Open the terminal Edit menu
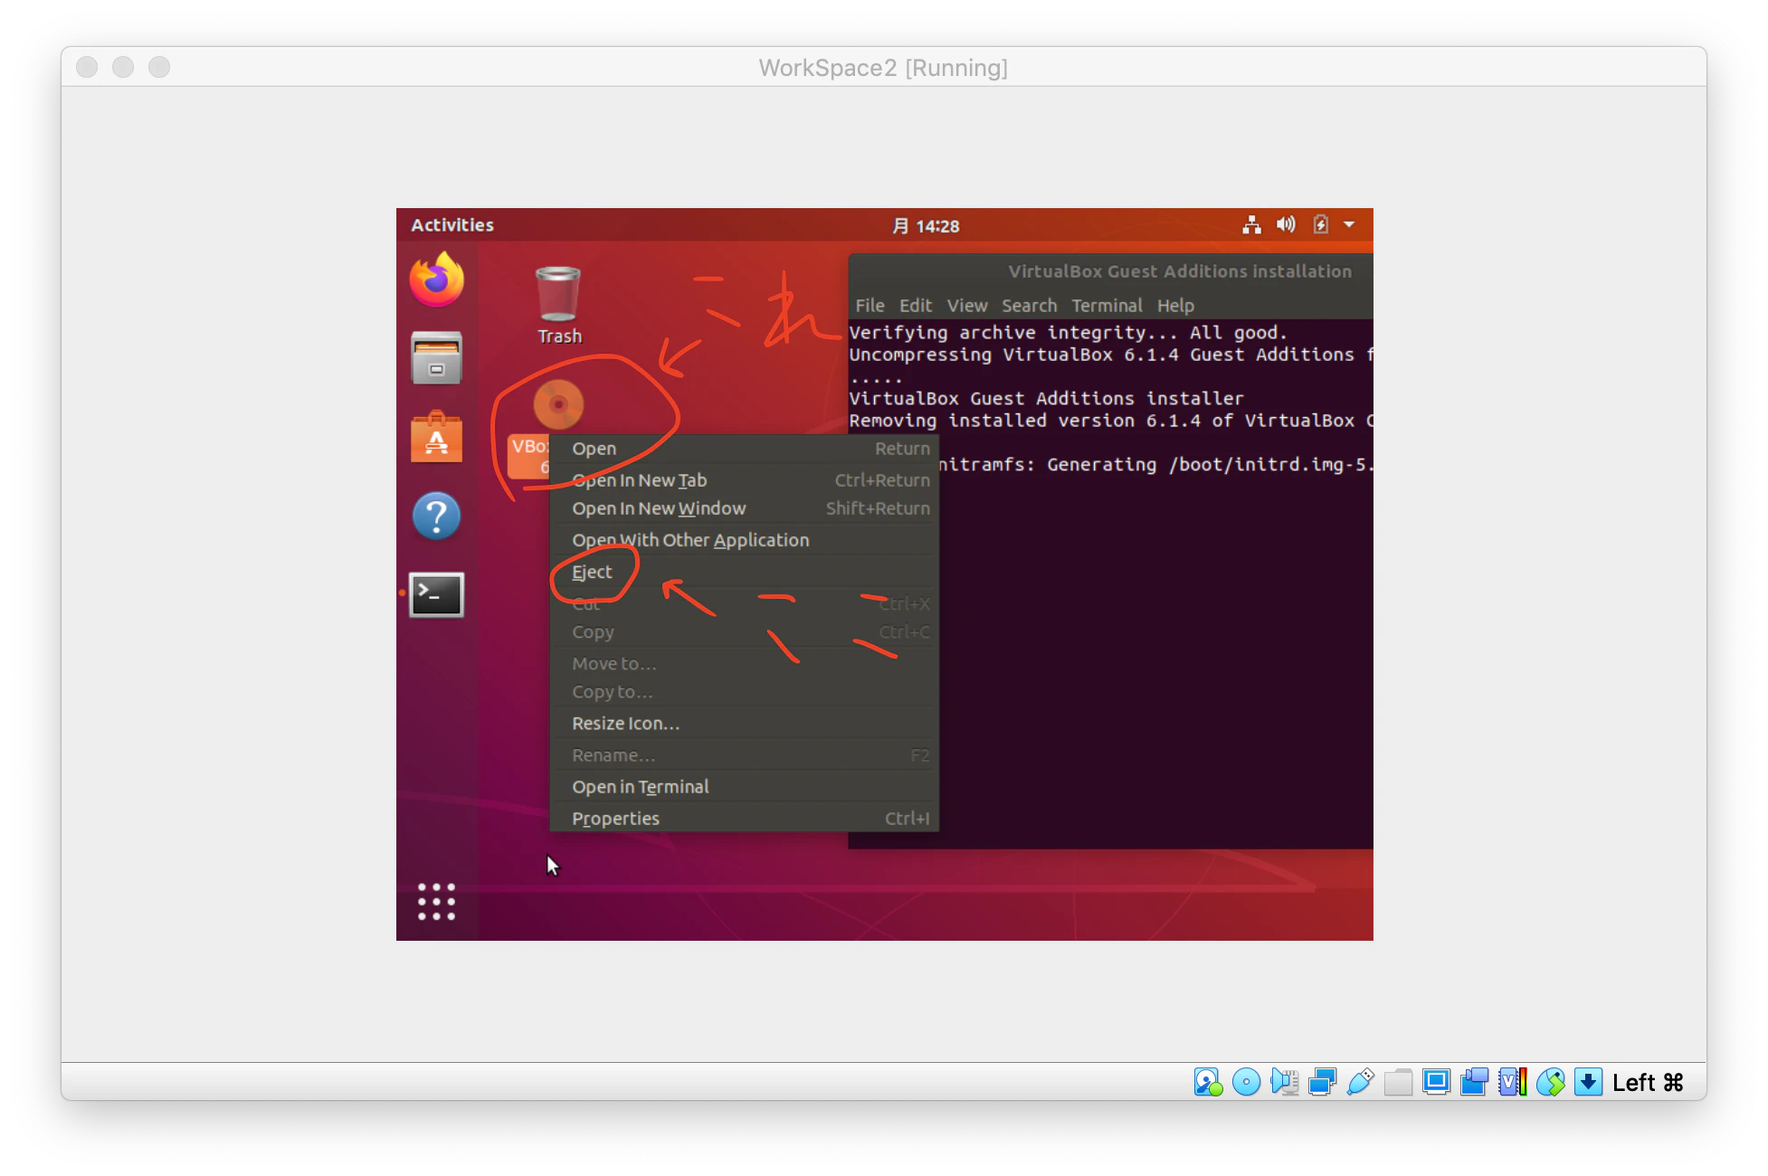Viewport: 1768px width, 1176px height. 916,306
